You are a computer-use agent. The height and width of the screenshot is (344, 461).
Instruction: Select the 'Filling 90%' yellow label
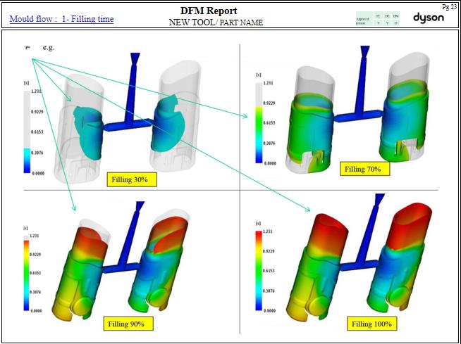[126, 324]
